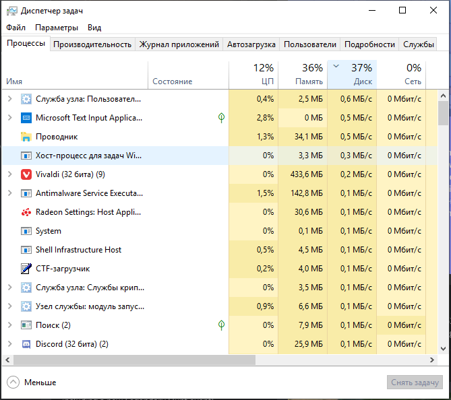Click the System process icon
Screen dimensions: 451x400
pyautogui.click(x=26, y=231)
